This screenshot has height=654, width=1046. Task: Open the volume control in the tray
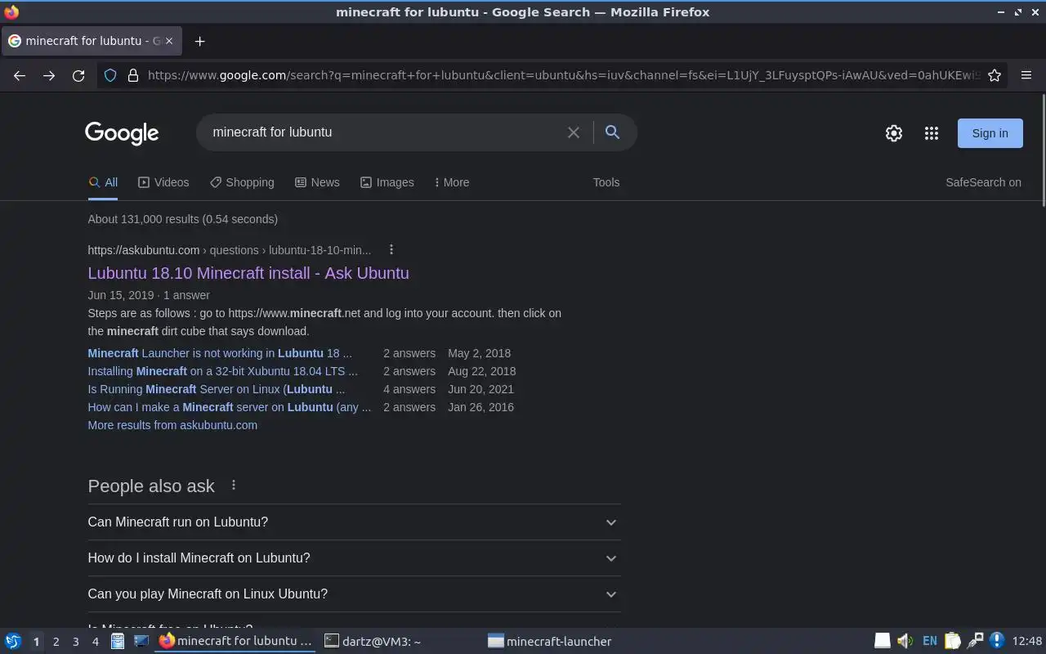coord(905,641)
